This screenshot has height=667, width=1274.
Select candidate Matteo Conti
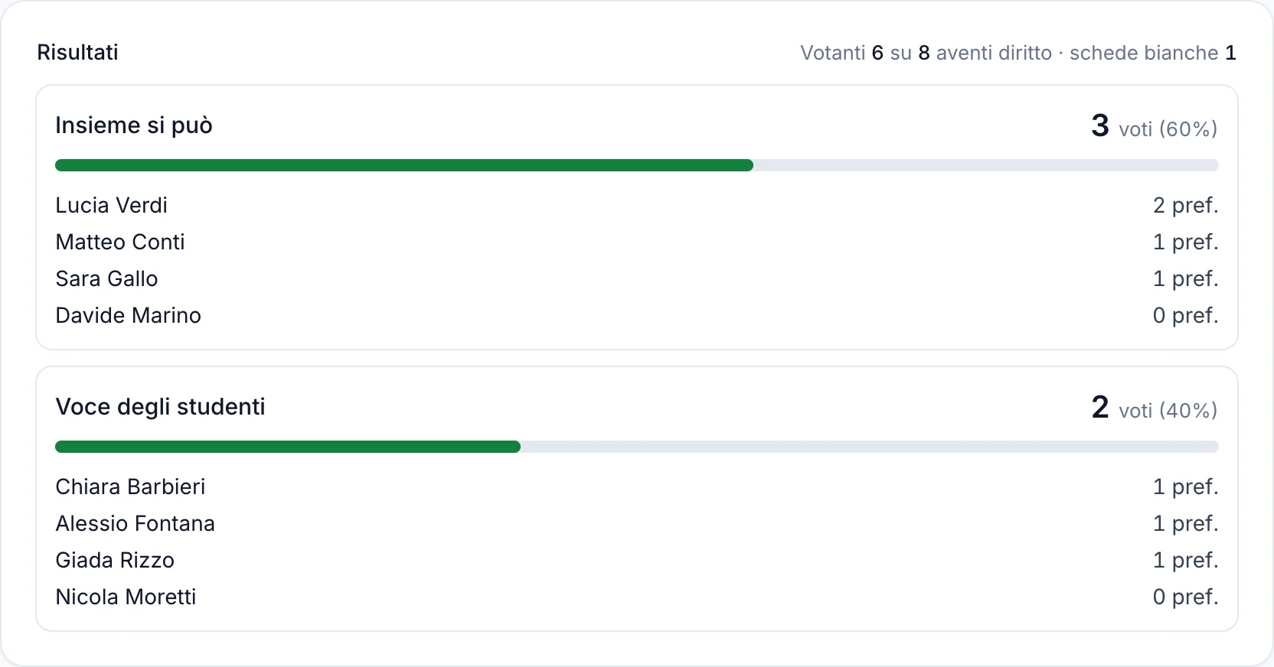click(120, 242)
